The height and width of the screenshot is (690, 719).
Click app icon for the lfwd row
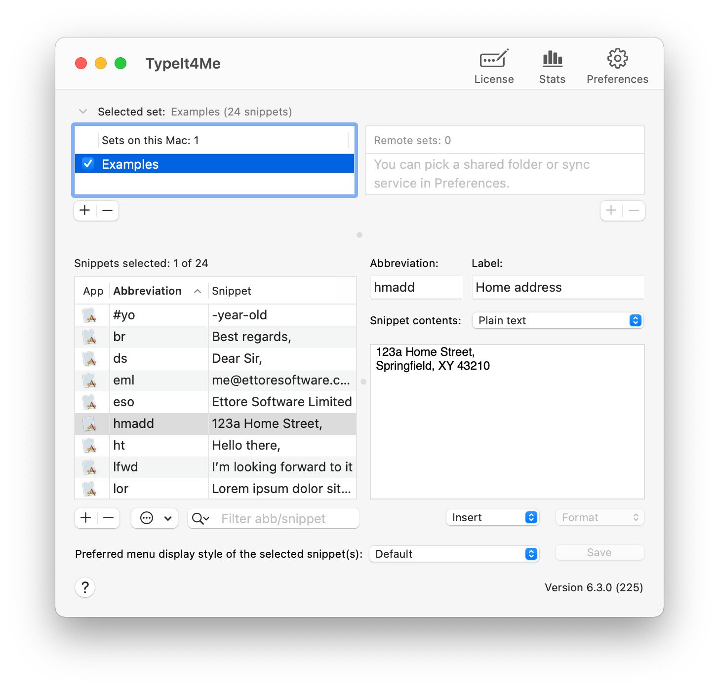coord(89,467)
